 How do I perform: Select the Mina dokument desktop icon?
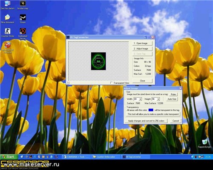click(x=8, y=19)
